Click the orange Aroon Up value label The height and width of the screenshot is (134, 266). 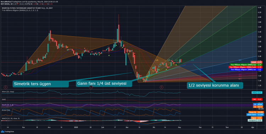pyautogui.click(x=256, y=112)
